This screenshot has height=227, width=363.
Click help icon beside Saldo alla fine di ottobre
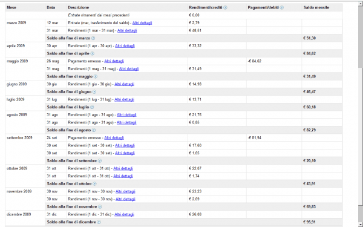94,183
